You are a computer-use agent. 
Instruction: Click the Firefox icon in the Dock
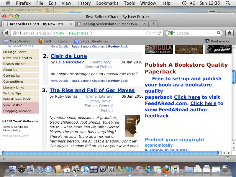pos(166,169)
